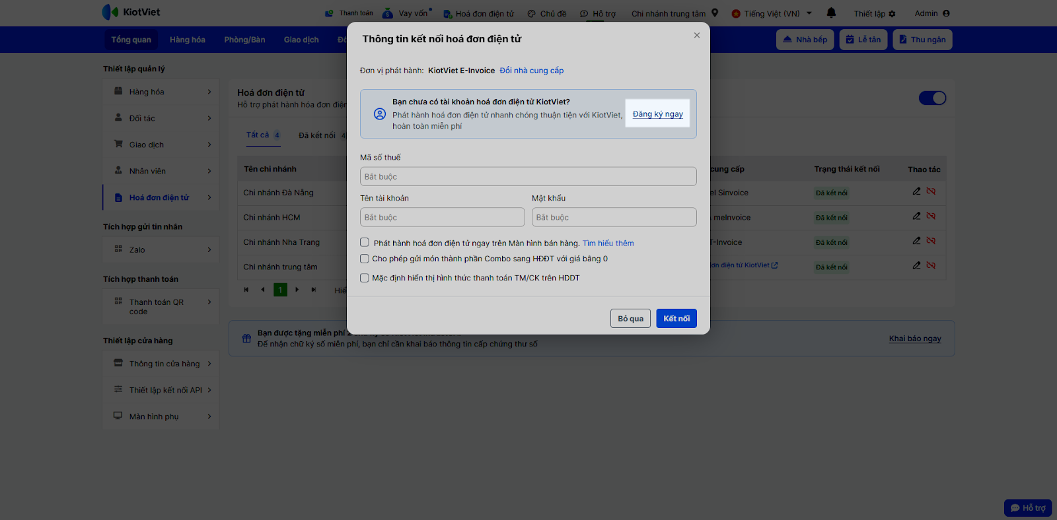Open Màn hình phụ settings item

[x=161, y=416]
